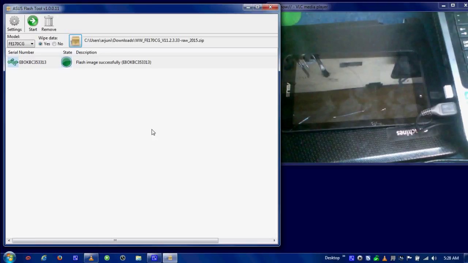Open the network signal tray icon
The height and width of the screenshot is (263, 468).
click(426, 258)
